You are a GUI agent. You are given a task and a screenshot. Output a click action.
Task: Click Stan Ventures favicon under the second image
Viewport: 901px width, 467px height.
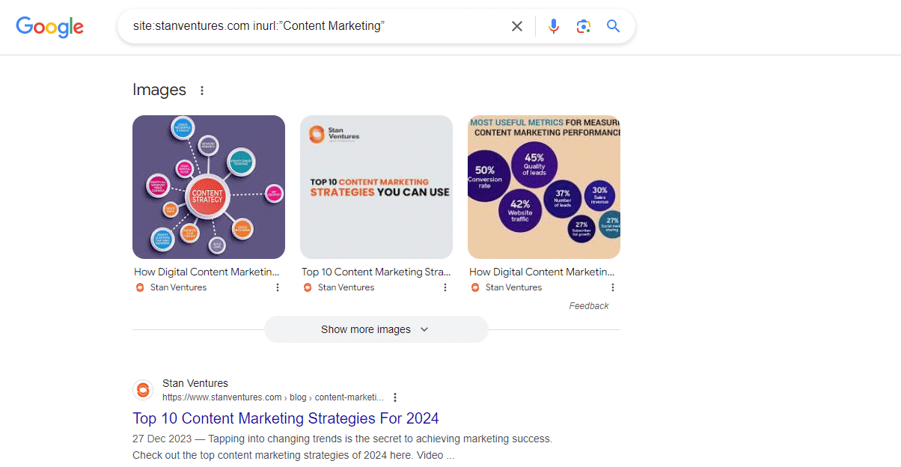point(308,287)
